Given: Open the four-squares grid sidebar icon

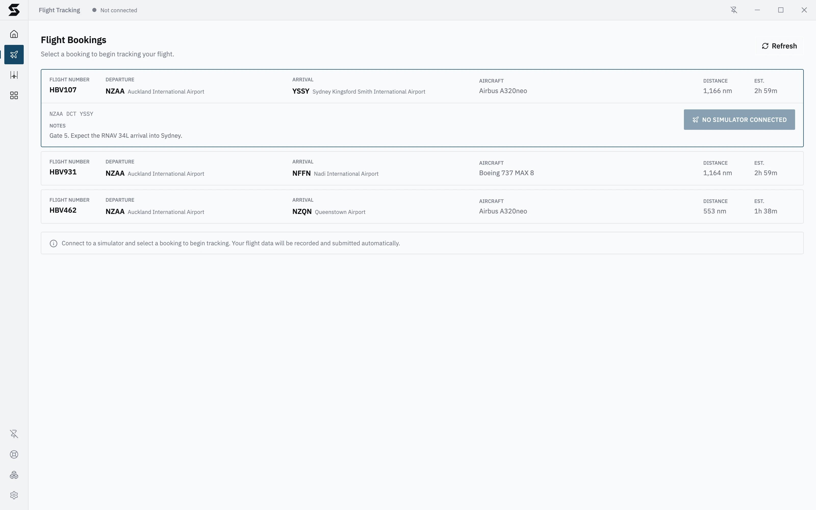Looking at the screenshot, I should [x=14, y=95].
